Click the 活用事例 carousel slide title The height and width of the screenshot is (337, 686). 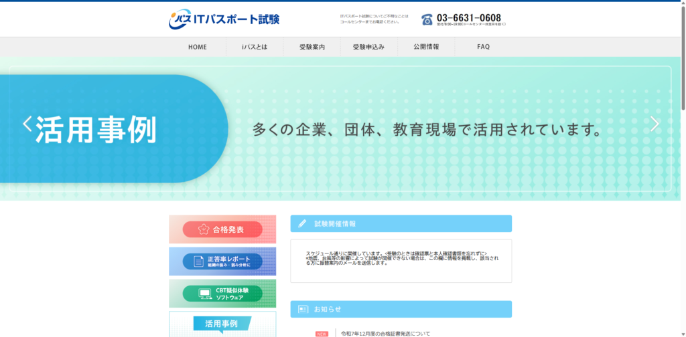point(96,129)
